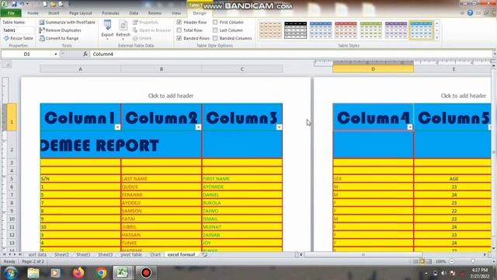The height and width of the screenshot is (280, 497).
Task: Select row 5 header
Action: click(x=12, y=179)
